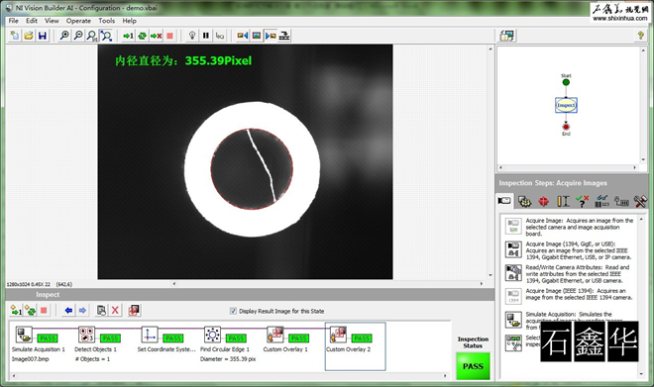Viewport: 654px width, 387px height.
Task: Select the Locate Features steps tab
Action: [x=543, y=202]
